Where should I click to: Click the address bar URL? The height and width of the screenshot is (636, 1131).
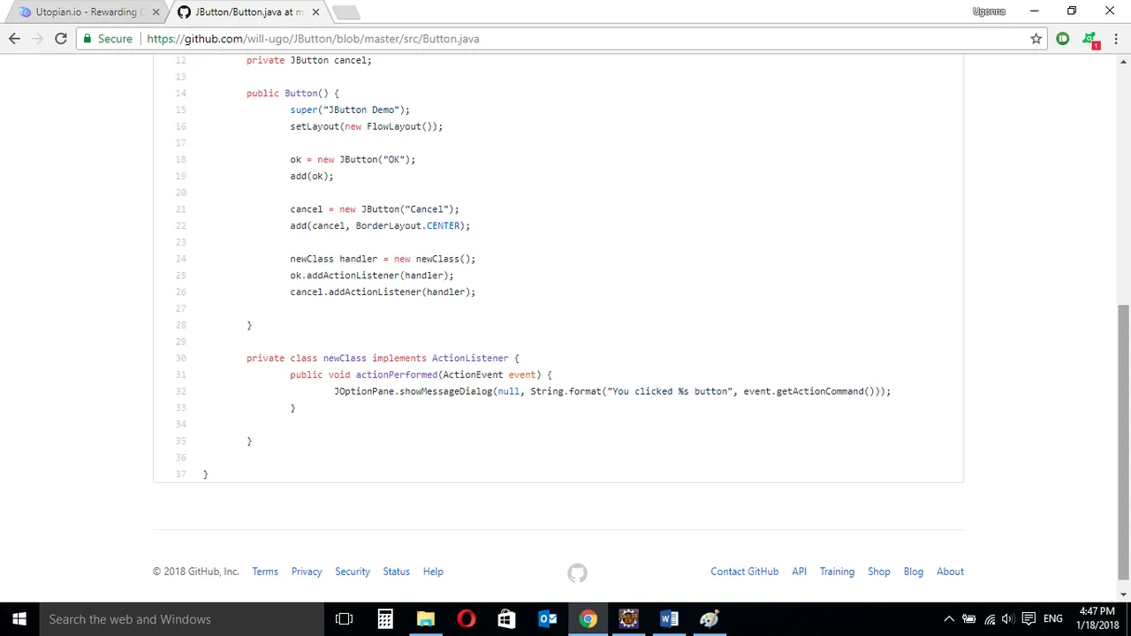coord(313,39)
